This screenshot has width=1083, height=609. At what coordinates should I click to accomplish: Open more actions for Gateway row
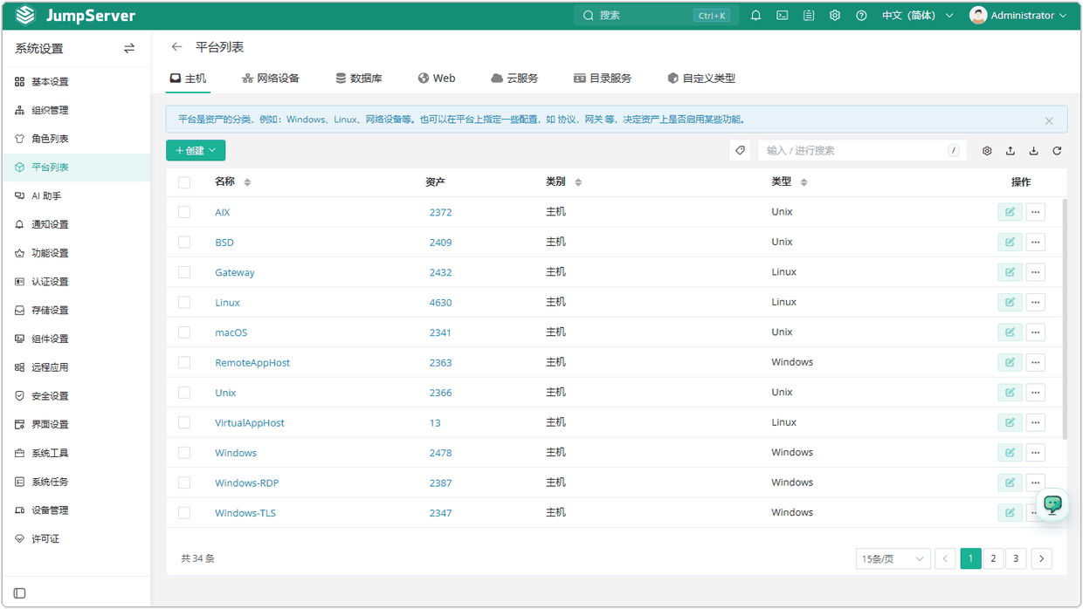click(1035, 272)
